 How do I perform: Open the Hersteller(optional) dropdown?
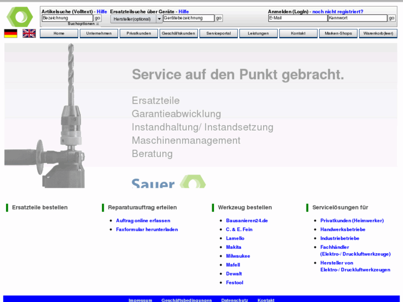136,19
